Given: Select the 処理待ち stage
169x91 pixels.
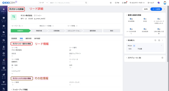Looking at the screenshot, I should pos(20,31).
